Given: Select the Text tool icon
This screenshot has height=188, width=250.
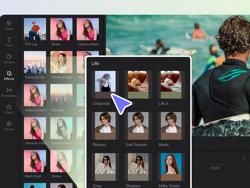Looking at the screenshot, I should pos(9,40).
